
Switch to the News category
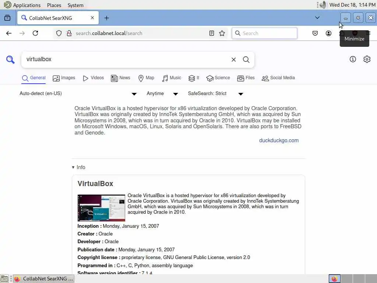120,78
